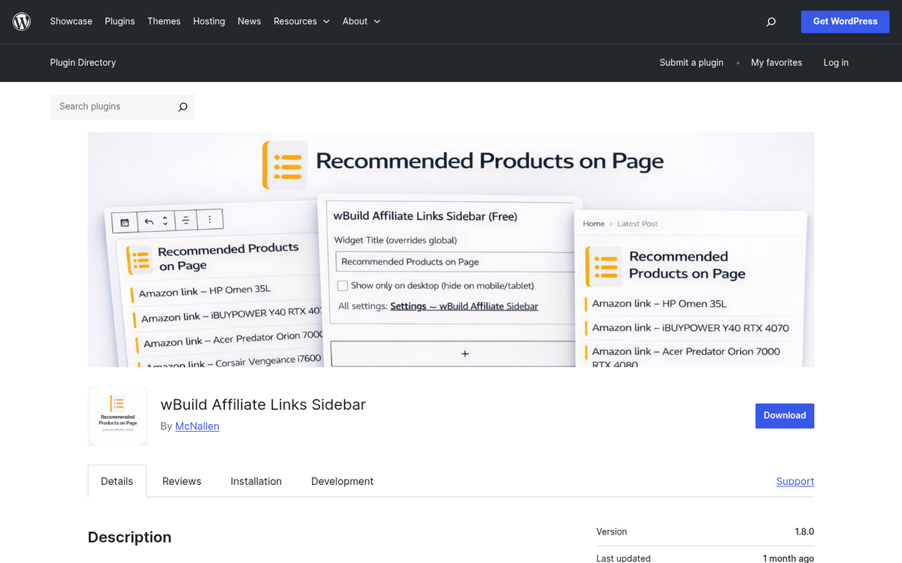The height and width of the screenshot is (563, 902).
Task: Open the header search magnifier icon
Action: point(770,21)
